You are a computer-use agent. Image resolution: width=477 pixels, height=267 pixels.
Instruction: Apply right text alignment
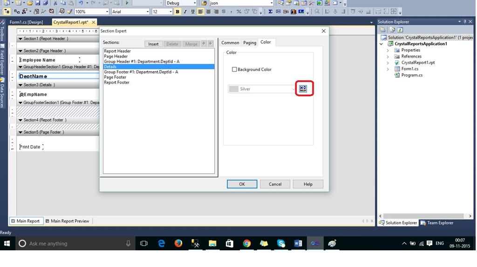click(216, 12)
